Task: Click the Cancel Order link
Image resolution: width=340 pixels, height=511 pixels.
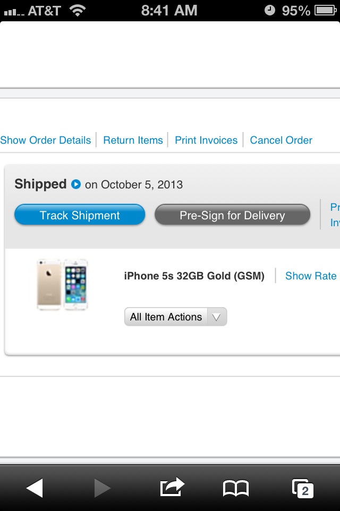Action: pyautogui.click(x=281, y=140)
